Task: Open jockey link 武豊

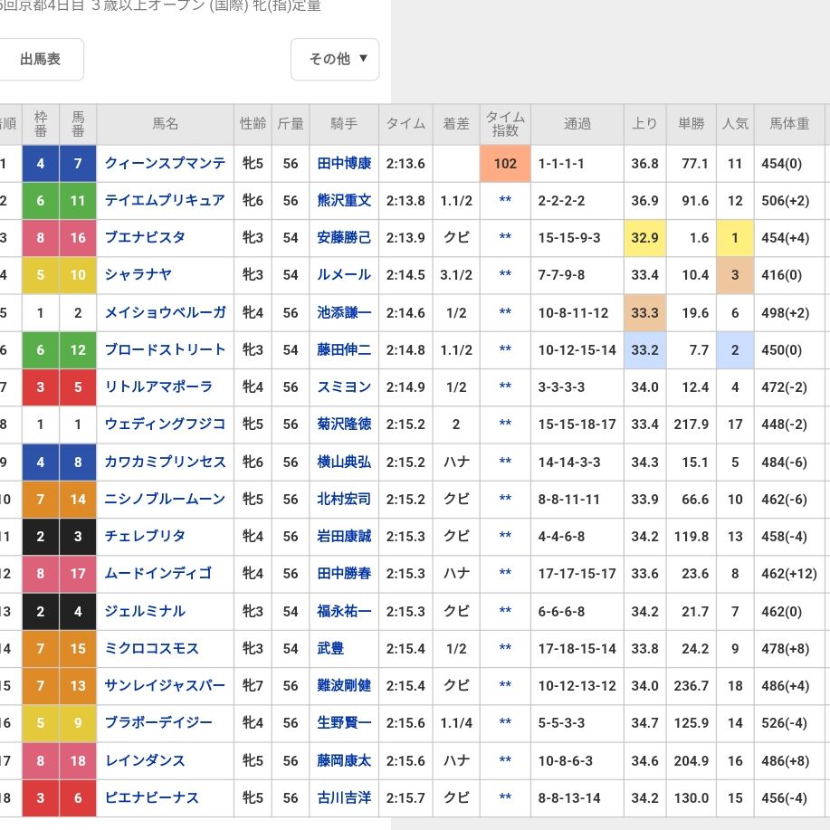Action: [330, 648]
